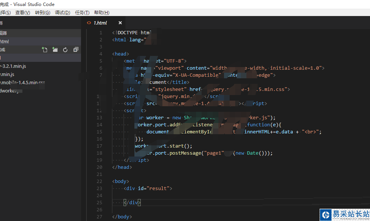Select the html file in open editors
370x221 pixels.
40,41
